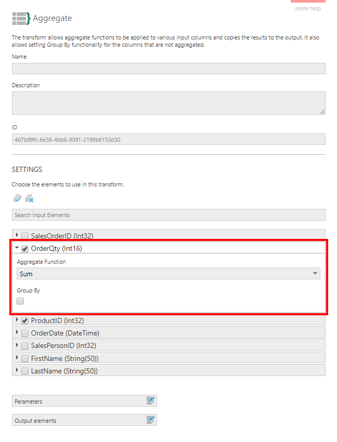Expand the LastName element arrow

point(17,370)
